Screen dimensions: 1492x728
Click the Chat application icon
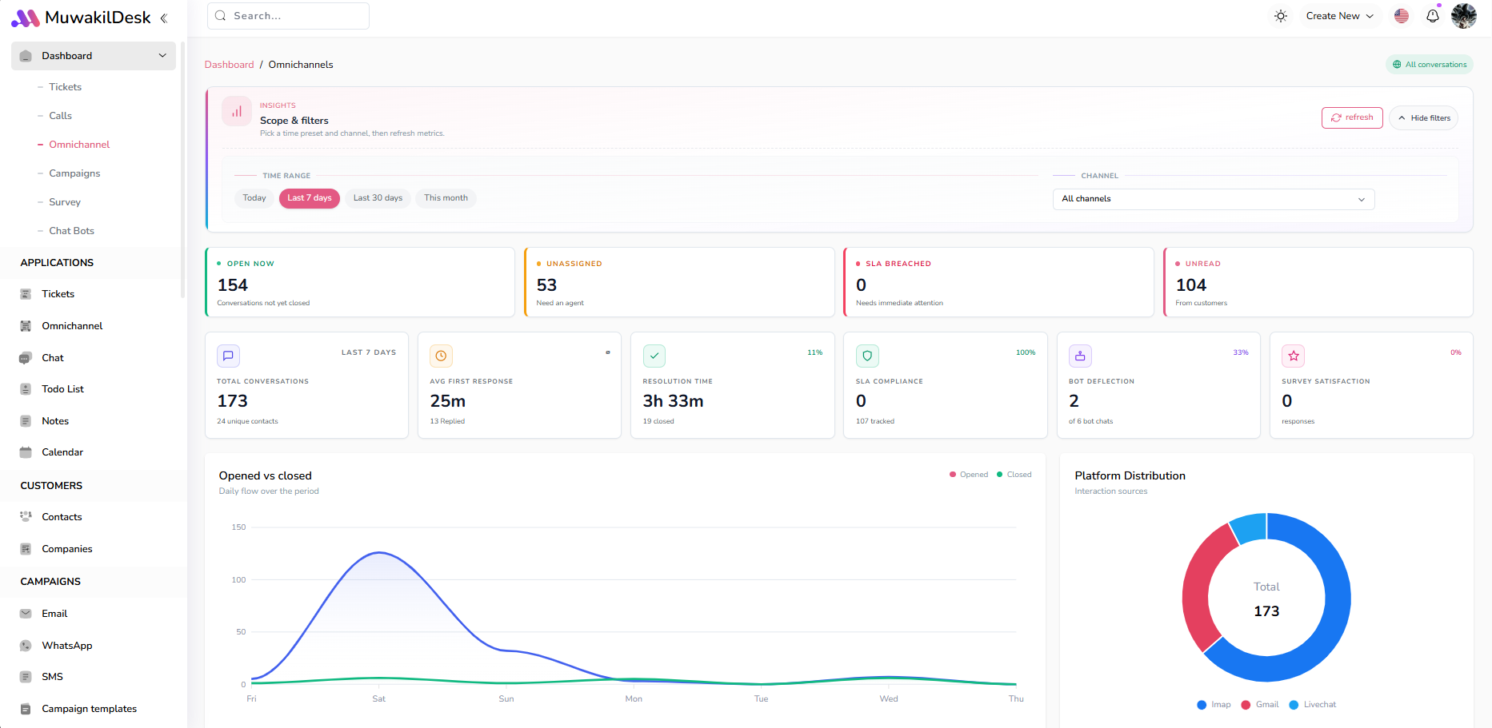click(x=26, y=358)
